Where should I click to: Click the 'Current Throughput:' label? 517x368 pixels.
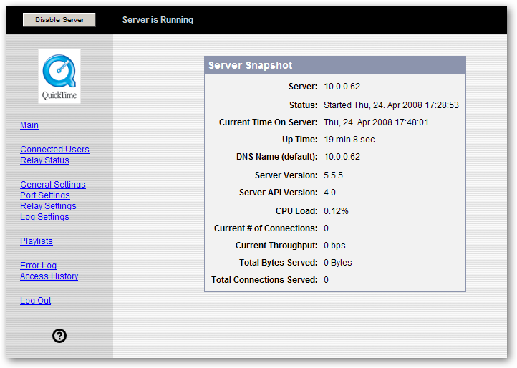276,246
